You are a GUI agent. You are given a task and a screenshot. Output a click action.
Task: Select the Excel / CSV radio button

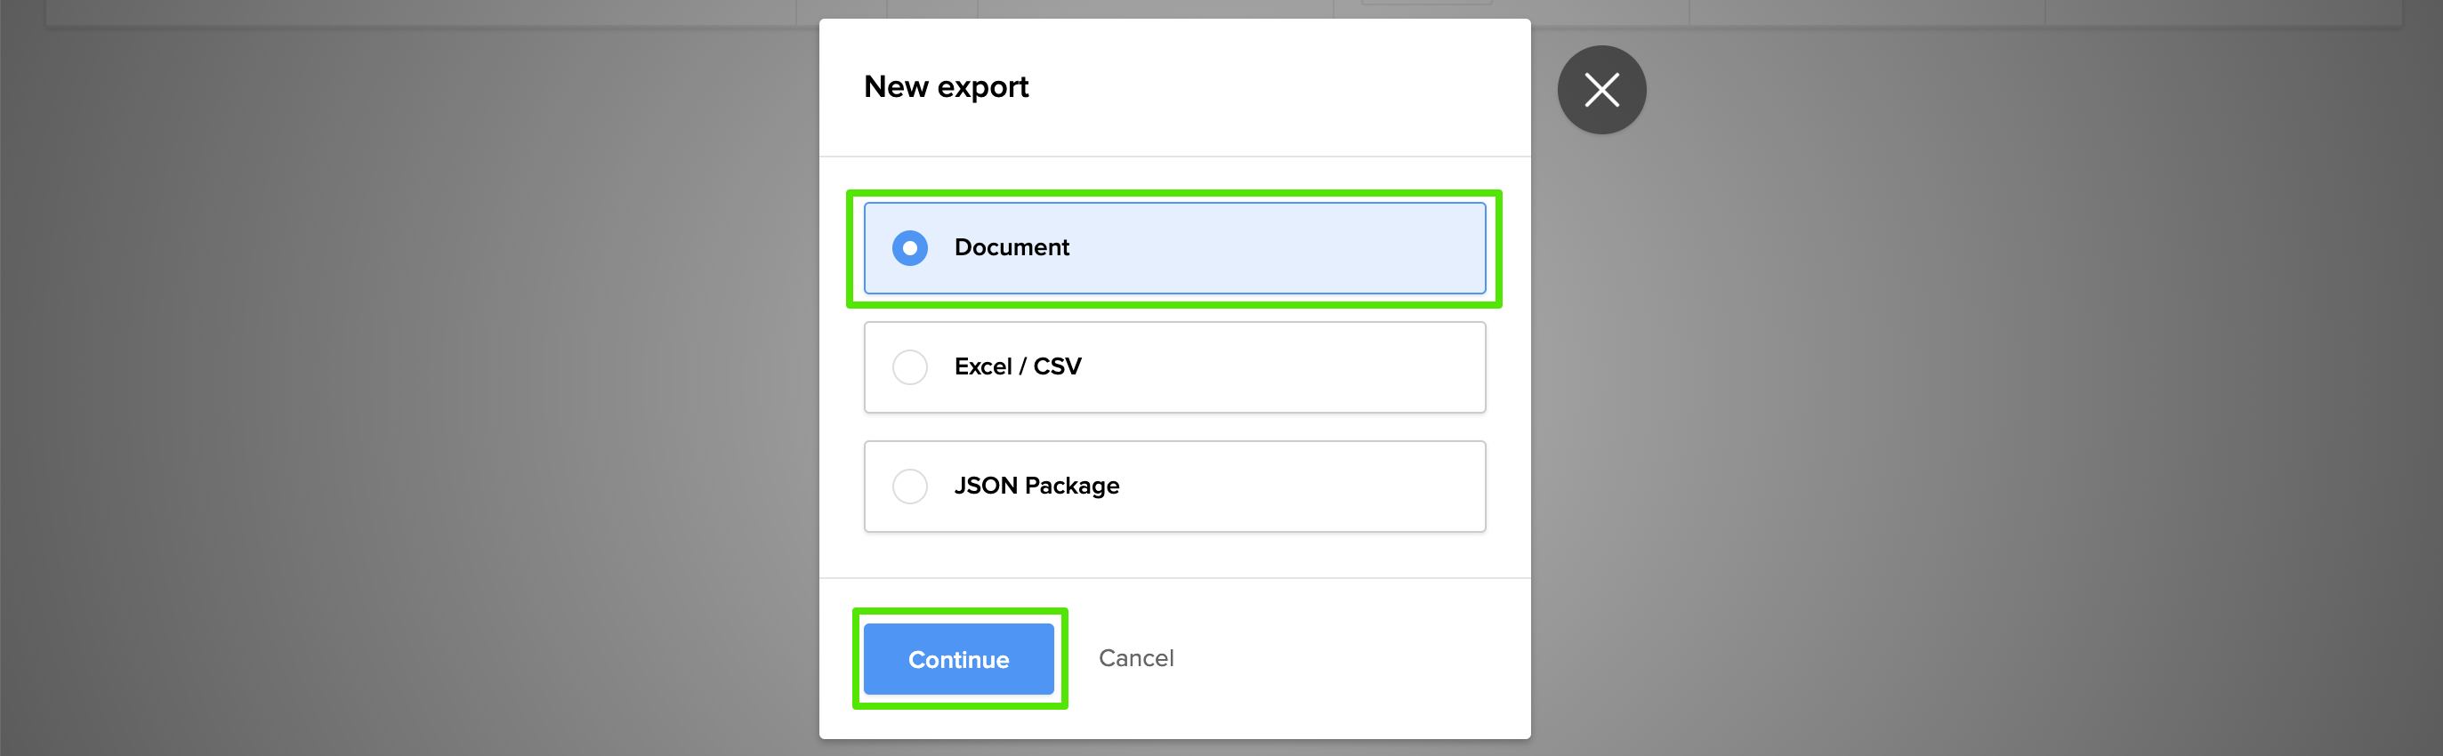tap(909, 367)
